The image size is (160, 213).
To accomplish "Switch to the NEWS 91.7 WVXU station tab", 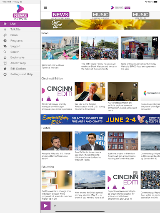I will [x=60, y=15].
